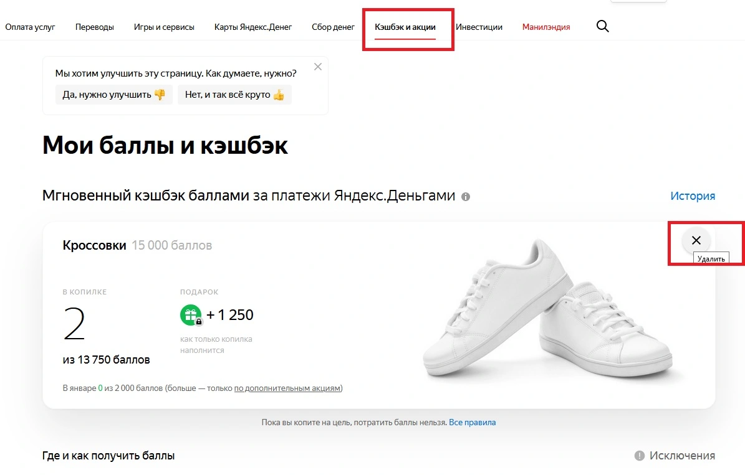The image size is (745, 475).
Task: Choose 'Да, нужно улучшить' thumbs-down answer
Action: pos(113,95)
